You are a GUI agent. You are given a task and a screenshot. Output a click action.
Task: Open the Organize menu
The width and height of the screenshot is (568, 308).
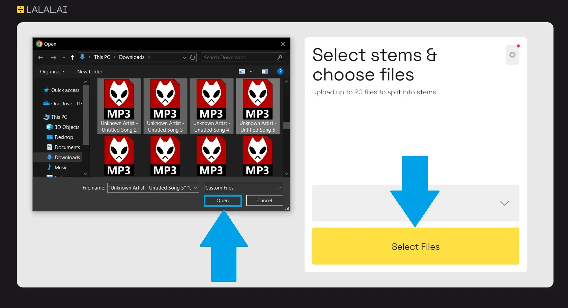pyautogui.click(x=52, y=72)
